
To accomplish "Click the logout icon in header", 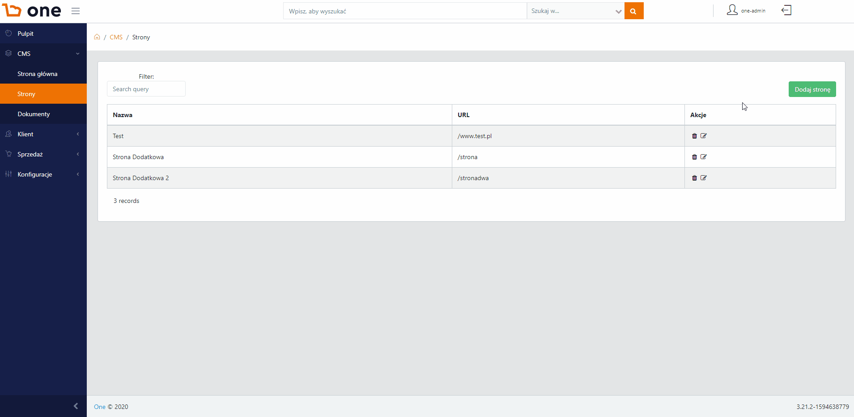I will (x=786, y=10).
